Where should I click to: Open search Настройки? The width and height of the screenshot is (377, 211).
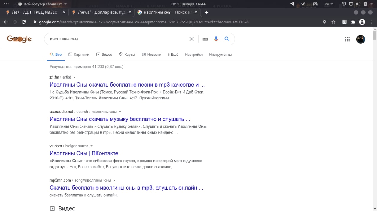click(194, 55)
